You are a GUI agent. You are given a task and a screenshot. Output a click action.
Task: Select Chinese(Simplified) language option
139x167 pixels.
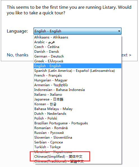point(78,157)
